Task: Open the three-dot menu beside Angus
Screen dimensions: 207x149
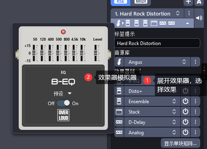Action: click(x=195, y=62)
